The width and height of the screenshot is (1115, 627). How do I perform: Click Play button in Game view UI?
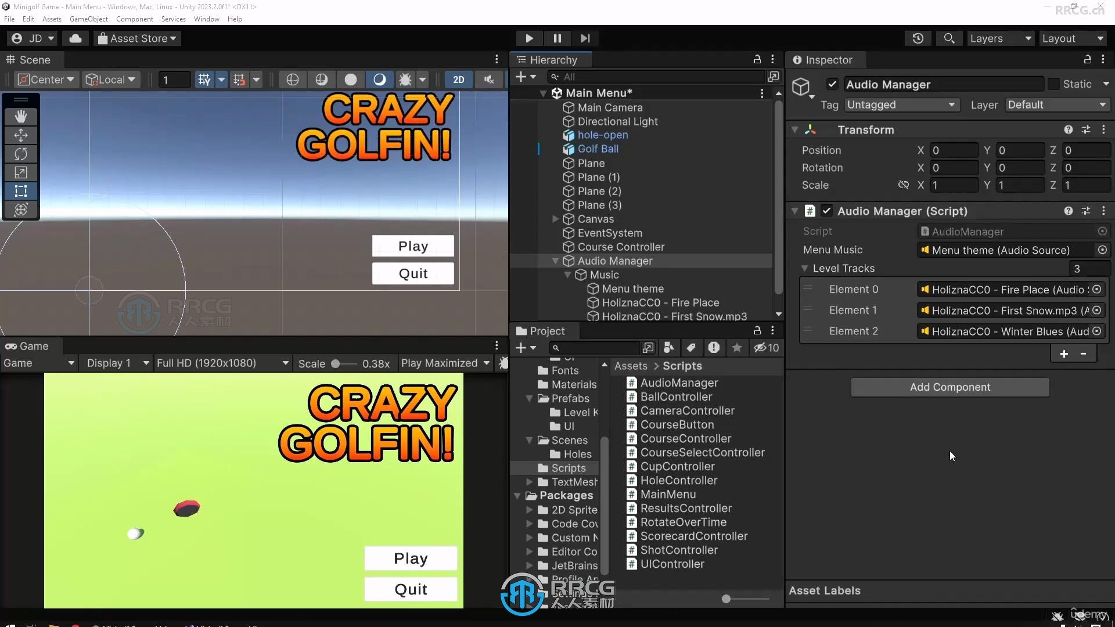coord(409,558)
